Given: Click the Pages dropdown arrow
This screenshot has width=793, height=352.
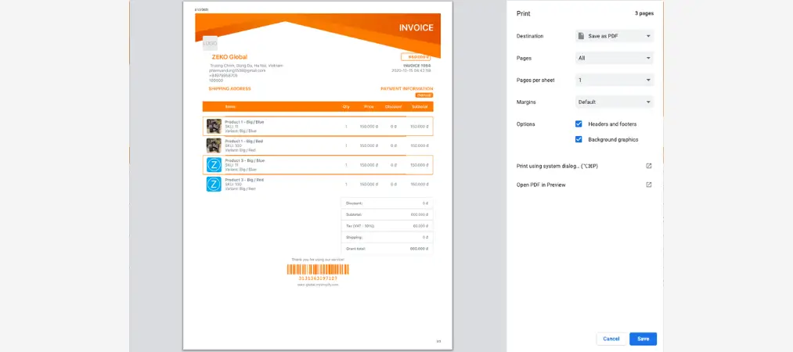Looking at the screenshot, I should 648,59.
